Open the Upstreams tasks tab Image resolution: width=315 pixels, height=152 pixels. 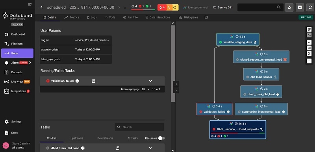point(77,138)
